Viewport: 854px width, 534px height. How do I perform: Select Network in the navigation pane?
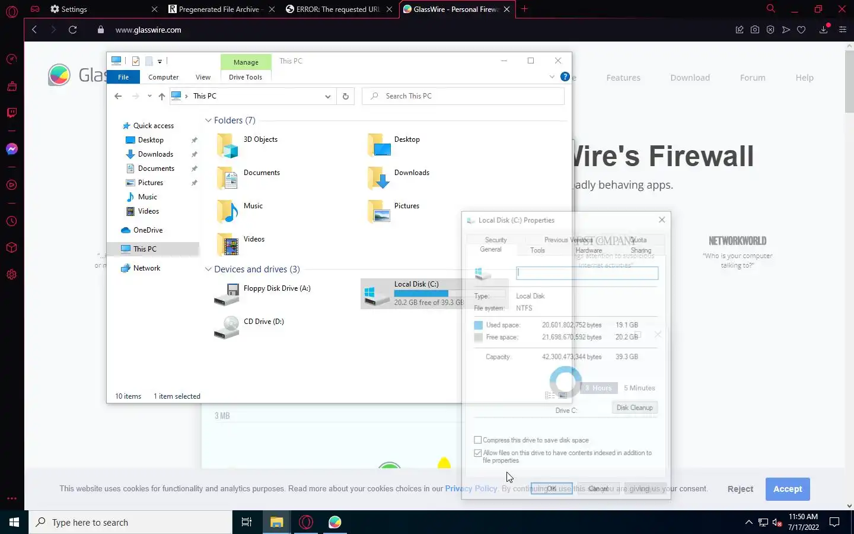[146, 268]
